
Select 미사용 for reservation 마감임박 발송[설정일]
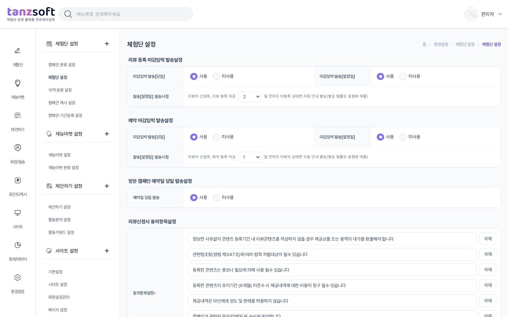point(403,137)
